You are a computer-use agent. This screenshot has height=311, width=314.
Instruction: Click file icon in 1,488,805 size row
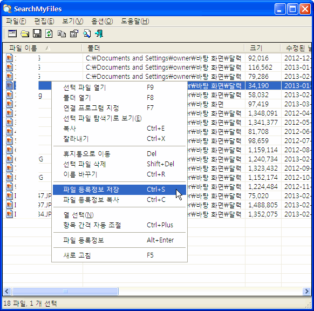[x=9, y=205]
